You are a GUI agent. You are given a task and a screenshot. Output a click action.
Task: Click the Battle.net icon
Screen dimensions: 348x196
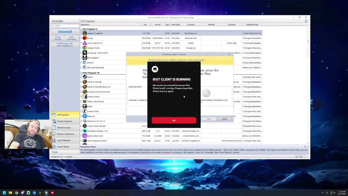[85, 116]
